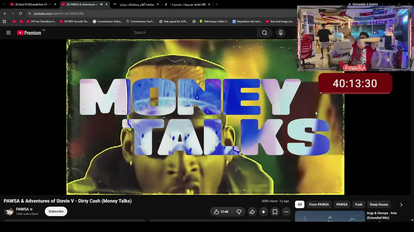Open Argy & Omnya - Aria title
This screenshot has width=414, height=232.
click(382, 215)
